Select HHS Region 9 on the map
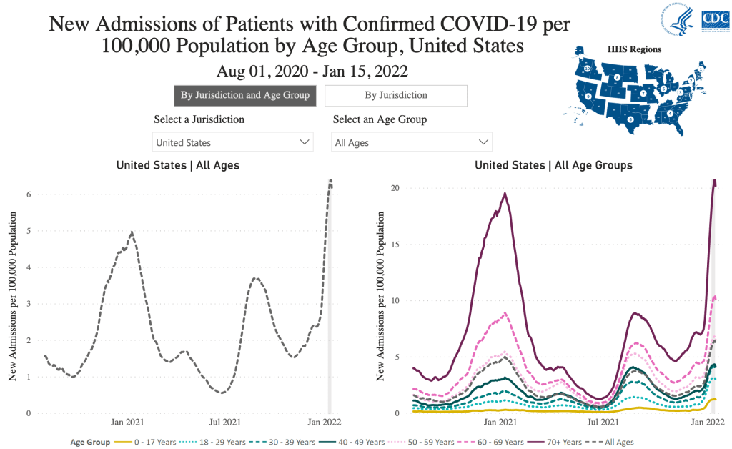This screenshot has width=732, height=449. point(589,96)
